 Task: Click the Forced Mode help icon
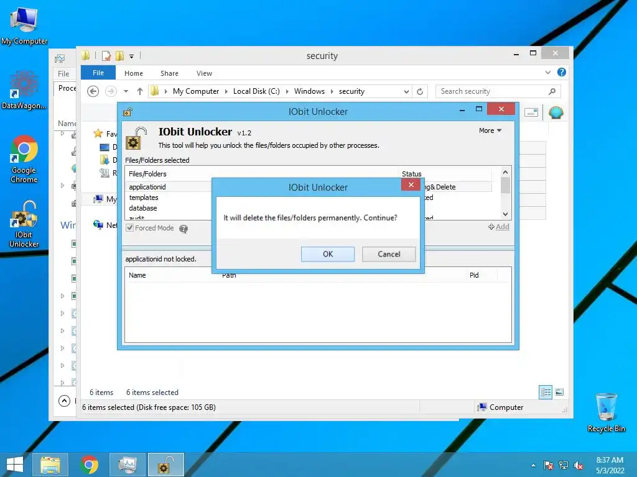coord(184,229)
